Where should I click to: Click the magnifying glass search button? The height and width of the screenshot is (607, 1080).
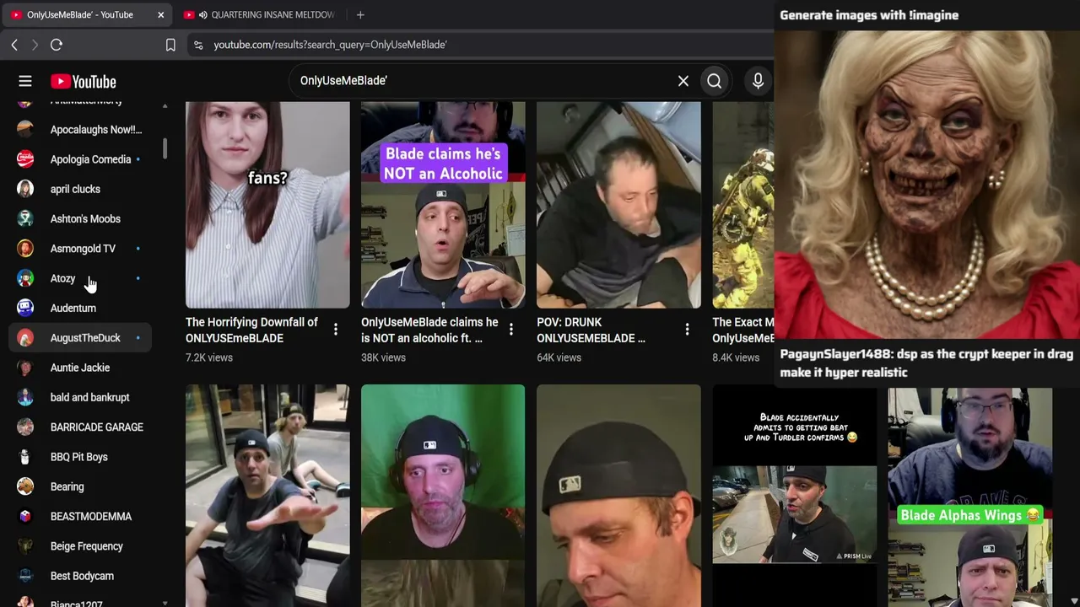click(715, 81)
